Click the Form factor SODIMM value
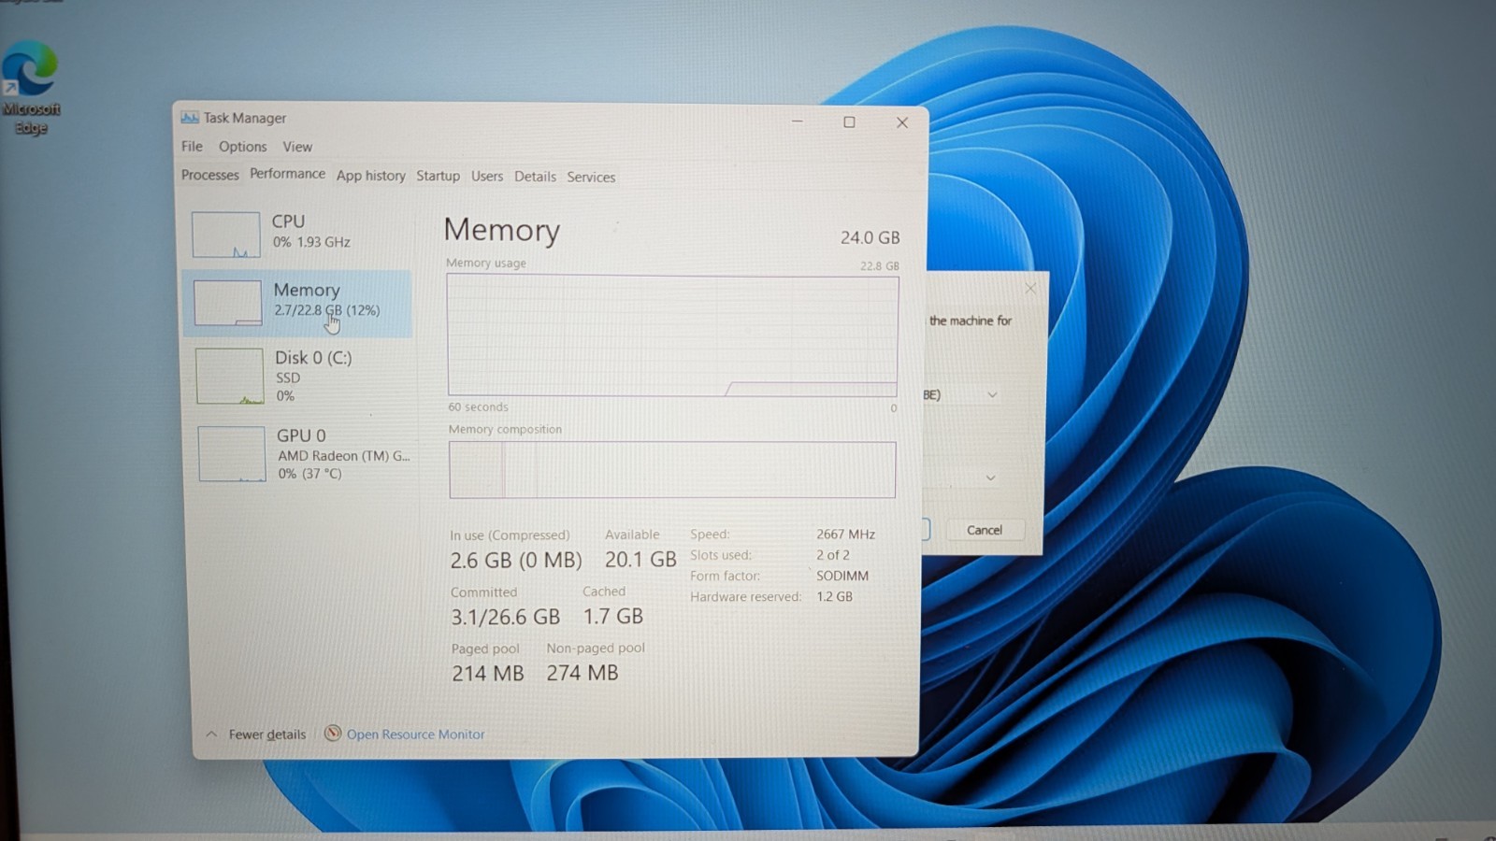The height and width of the screenshot is (841, 1496). [x=842, y=576]
